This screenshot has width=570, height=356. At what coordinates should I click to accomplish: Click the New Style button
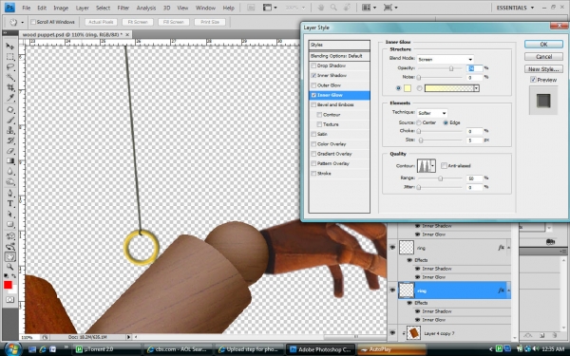coord(543,69)
